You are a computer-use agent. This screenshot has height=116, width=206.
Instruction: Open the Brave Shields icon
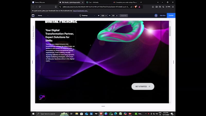pyautogui.click(x=136, y=7)
